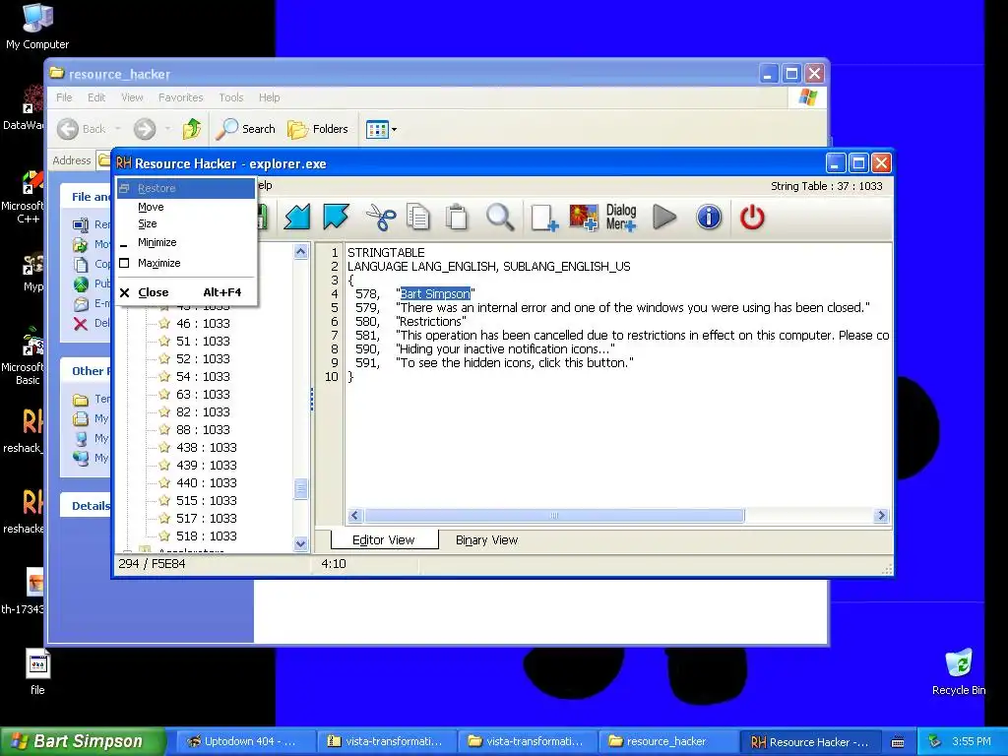Viewport: 1008px width, 756px height.
Task: Click the Compile script play button
Action: coord(664,218)
